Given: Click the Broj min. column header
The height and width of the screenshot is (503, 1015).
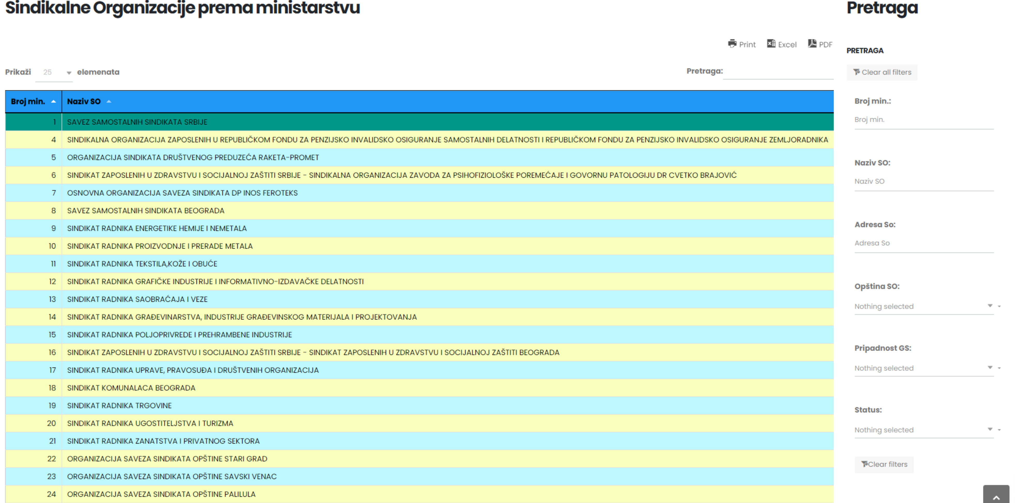Looking at the screenshot, I should click(x=34, y=102).
